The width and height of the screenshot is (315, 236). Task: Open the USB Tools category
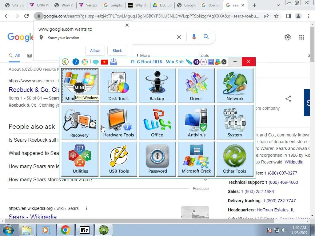118,159
